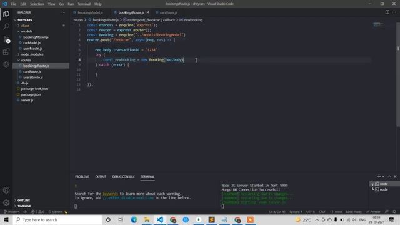Open the View menu
The width and height of the screenshot is (400, 225).
pos(51,4)
